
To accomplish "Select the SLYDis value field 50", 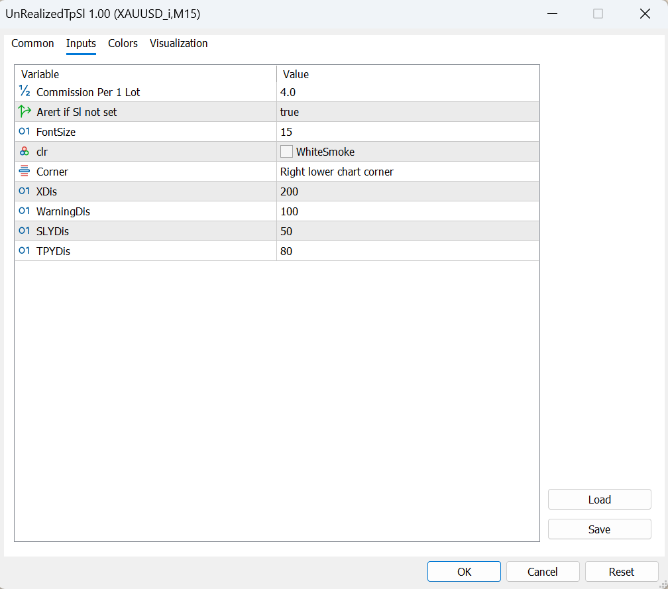I will tap(408, 231).
